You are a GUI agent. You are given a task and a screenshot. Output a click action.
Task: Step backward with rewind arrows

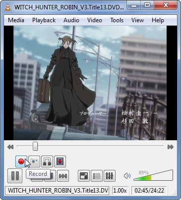(10, 147)
